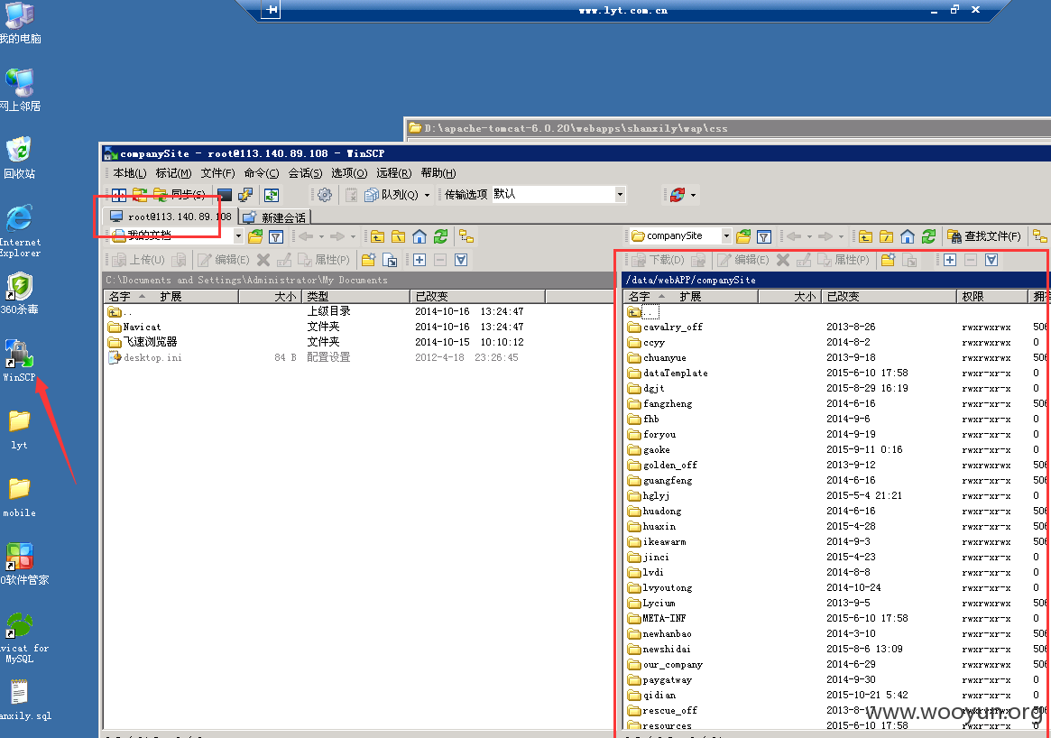Sort local files by 大小 column

pos(268,296)
